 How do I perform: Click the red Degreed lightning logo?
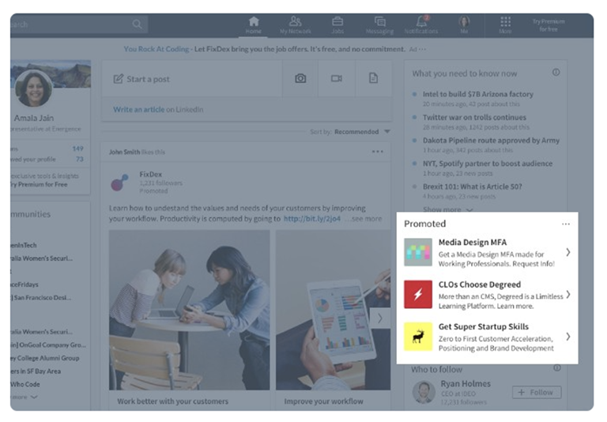coord(418,294)
